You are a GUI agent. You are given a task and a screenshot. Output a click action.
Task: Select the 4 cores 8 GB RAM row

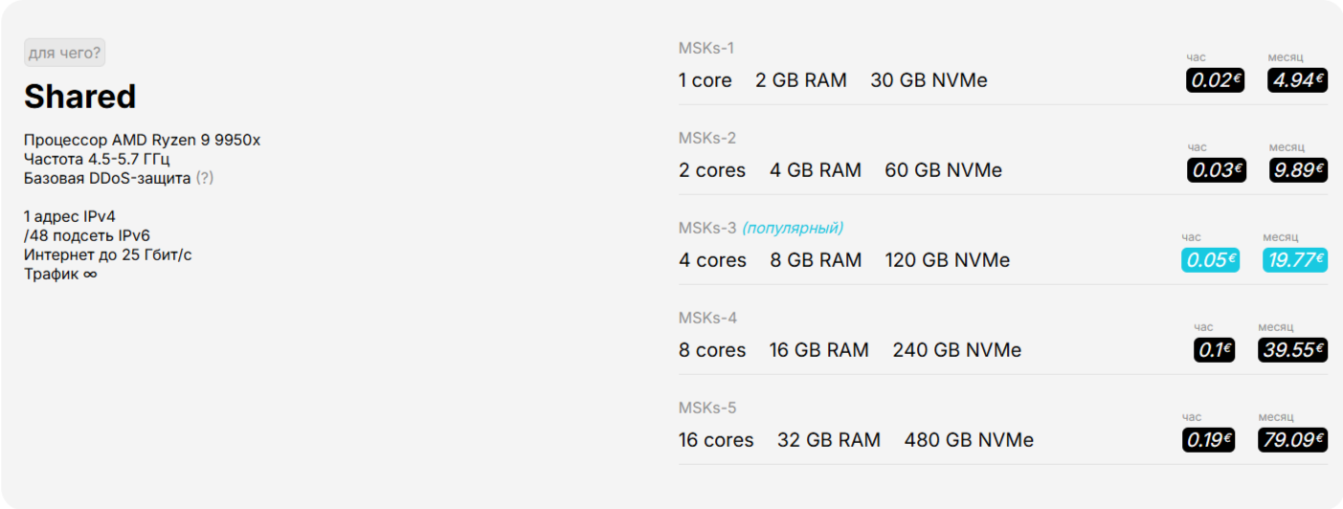click(1003, 249)
